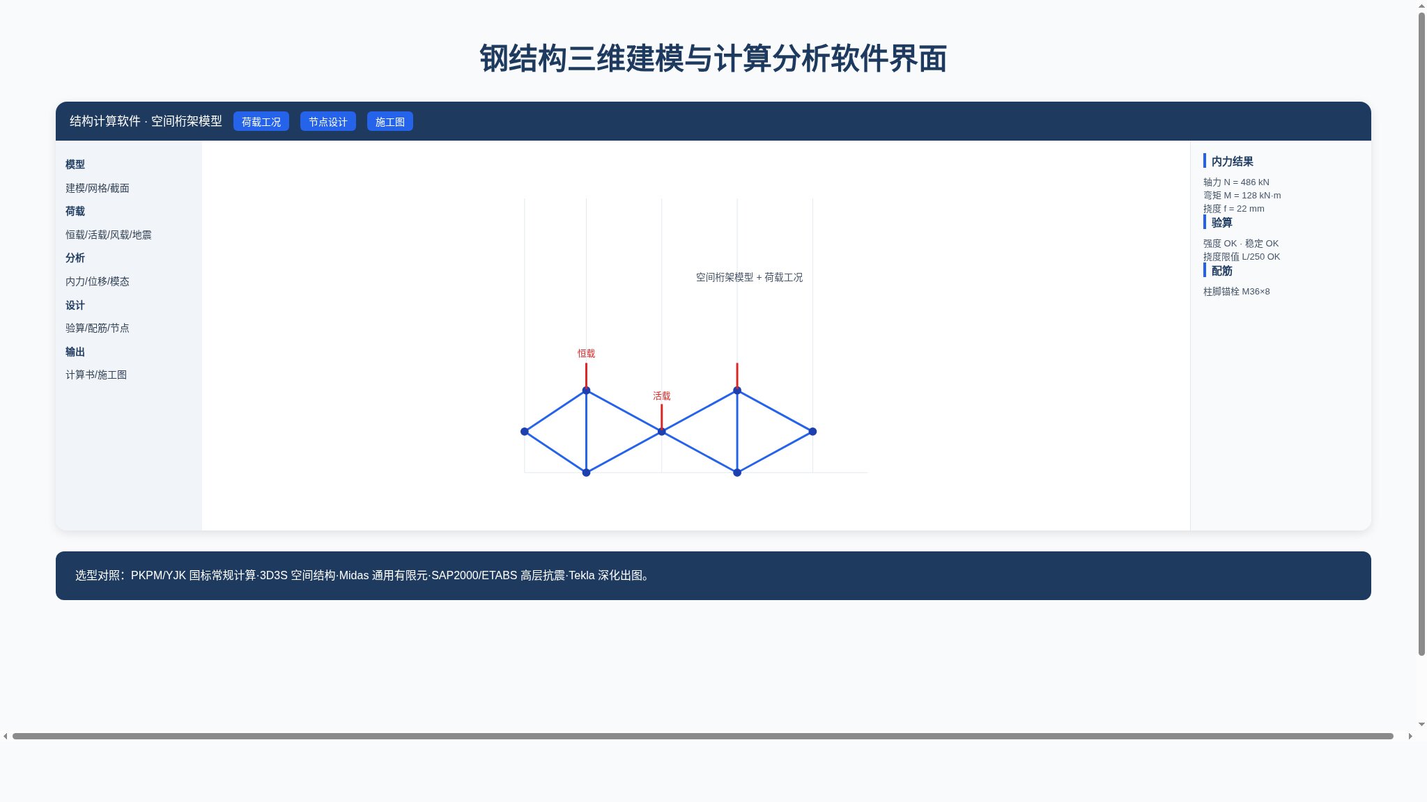Click the 柱脚锚栓 M36×8 entry
Viewport: 1427px width, 802px height.
1236,292
